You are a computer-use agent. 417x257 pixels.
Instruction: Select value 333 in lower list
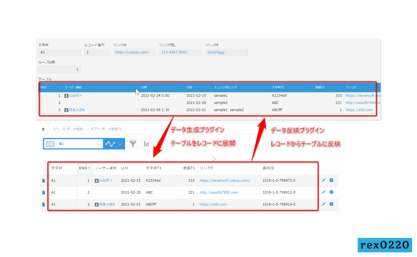pyautogui.click(x=191, y=180)
